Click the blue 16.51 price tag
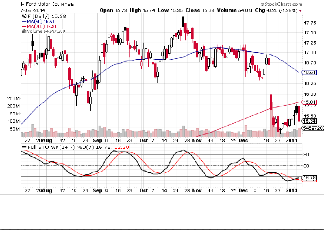Image resolution: width=324 pixels, height=230 pixels. [309, 73]
